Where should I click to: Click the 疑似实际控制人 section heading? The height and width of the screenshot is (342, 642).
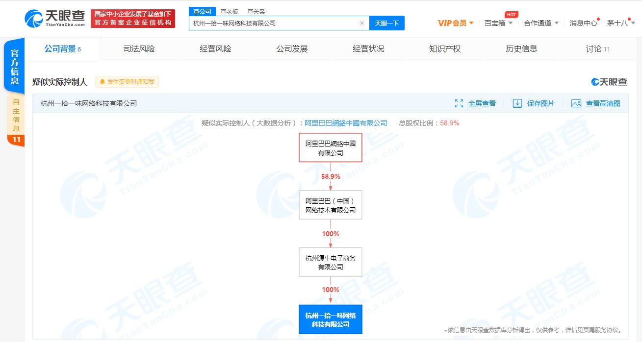(60, 82)
